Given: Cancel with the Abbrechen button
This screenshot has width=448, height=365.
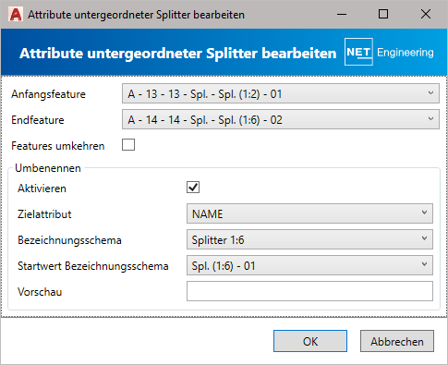Looking at the screenshot, I should [397, 341].
